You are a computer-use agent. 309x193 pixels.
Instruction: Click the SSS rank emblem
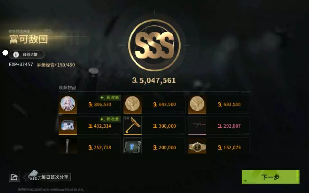pyautogui.click(x=154, y=45)
